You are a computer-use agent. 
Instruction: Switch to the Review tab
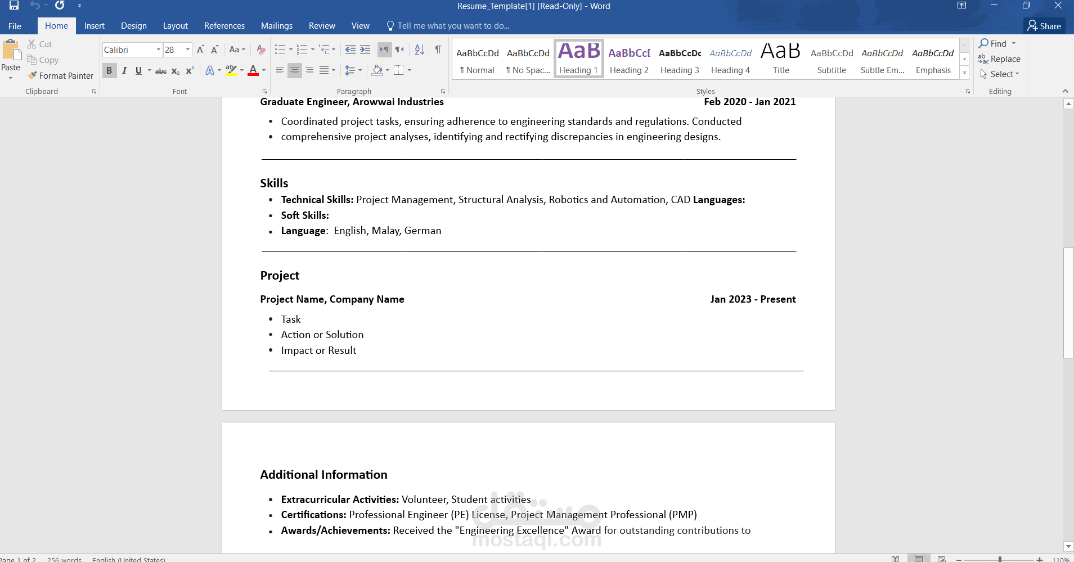[322, 26]
